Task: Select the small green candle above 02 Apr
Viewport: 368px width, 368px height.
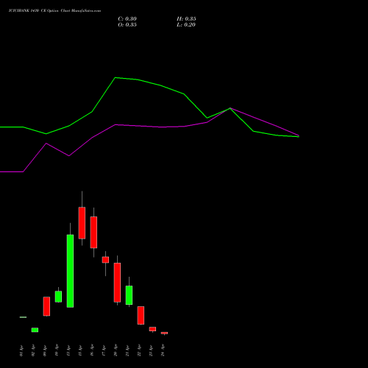Action: (x=35, y=330)
